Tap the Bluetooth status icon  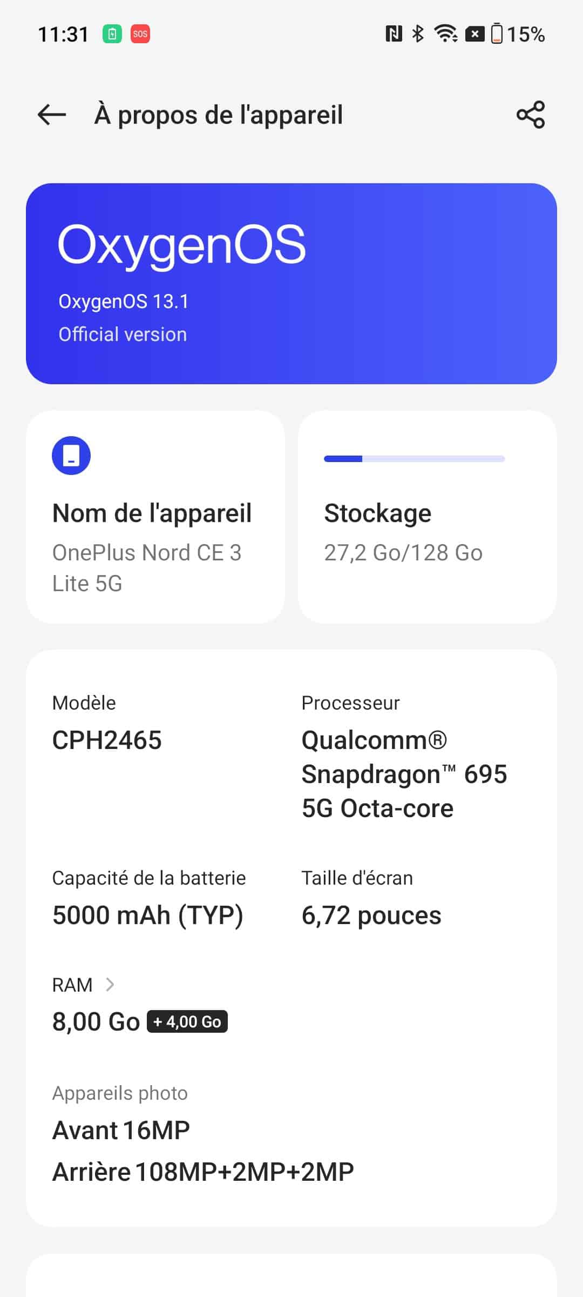pos(418,34)
